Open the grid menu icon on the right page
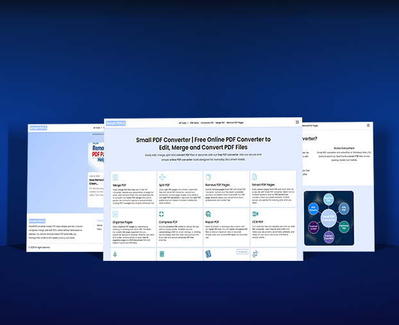 (x=368, y=126)
